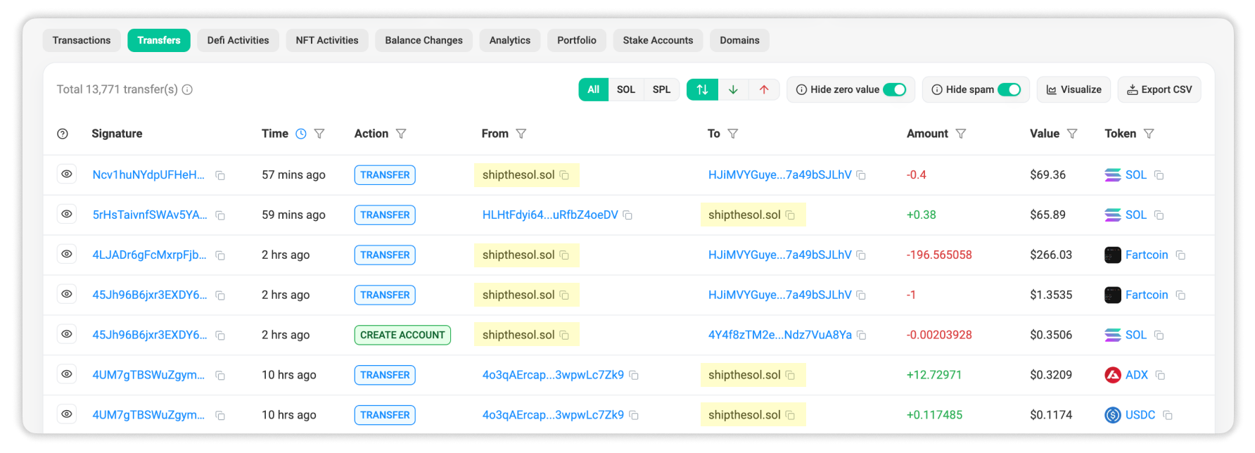
Task: Click the info icon beside total transfers
Action: [187, 89]
